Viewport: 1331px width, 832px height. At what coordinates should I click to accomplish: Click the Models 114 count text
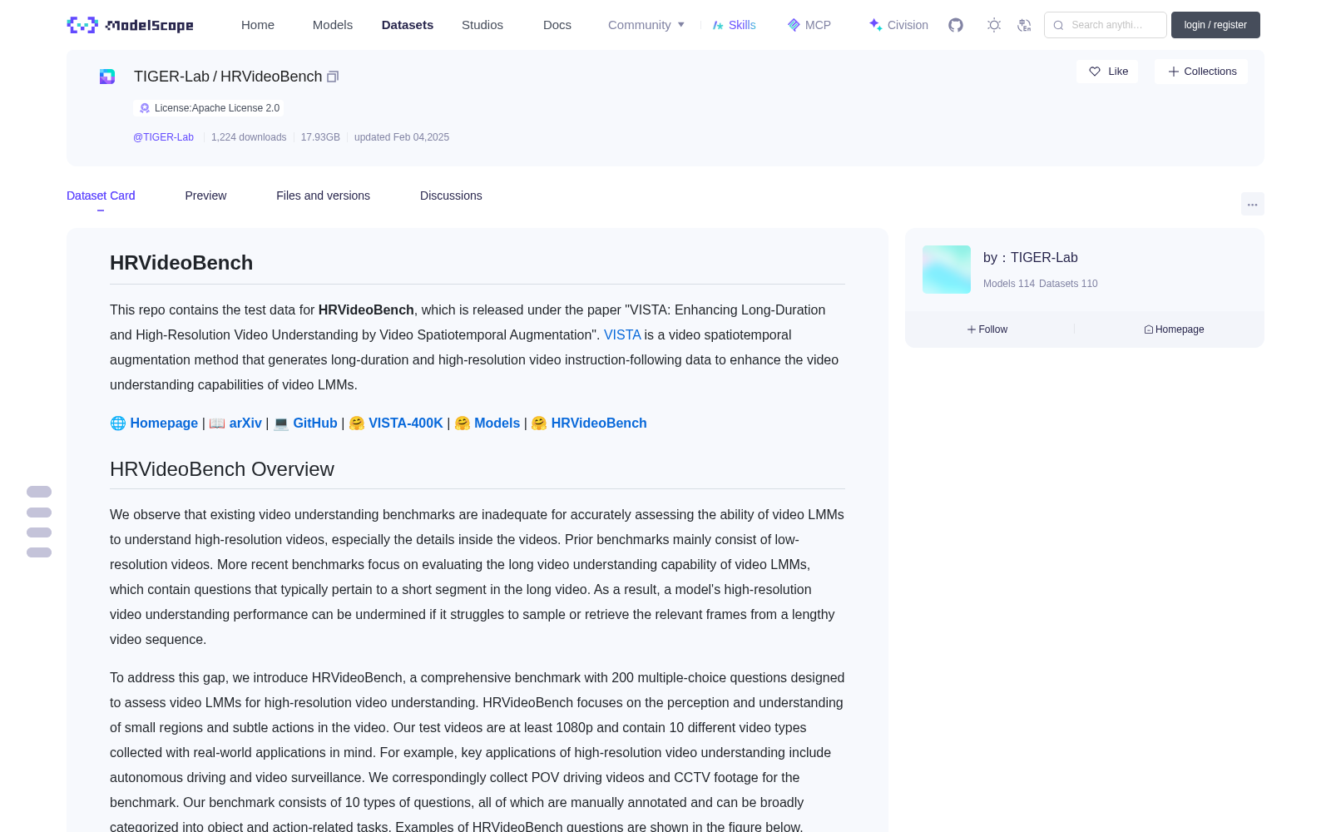point(1009,284)
